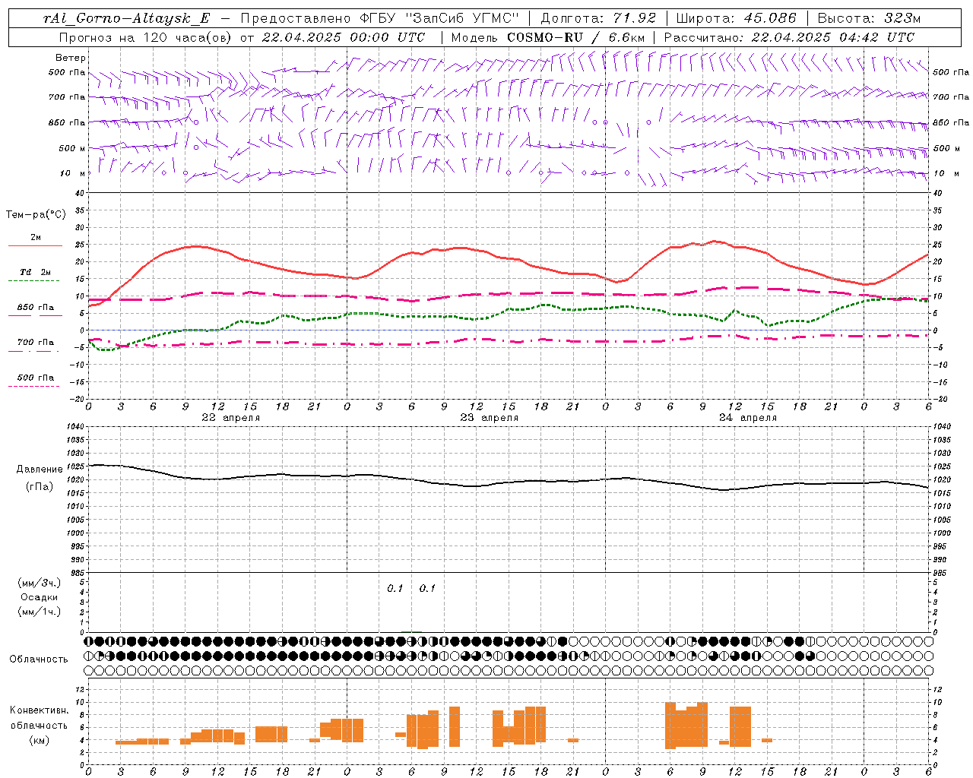Click the Широта: 45.086 value
Image resolution: width=973 pixels, height=778 pixels.
click(736, 19)
